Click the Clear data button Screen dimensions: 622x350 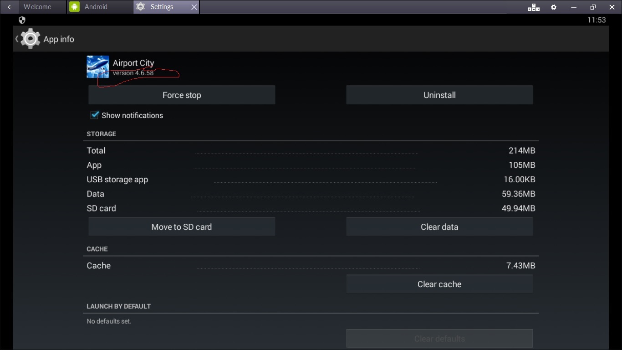click(x=439, y=227)
